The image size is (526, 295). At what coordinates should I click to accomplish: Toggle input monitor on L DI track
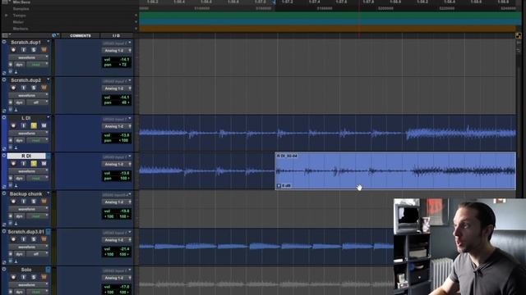pyautogui.click(x=24, y=125)
